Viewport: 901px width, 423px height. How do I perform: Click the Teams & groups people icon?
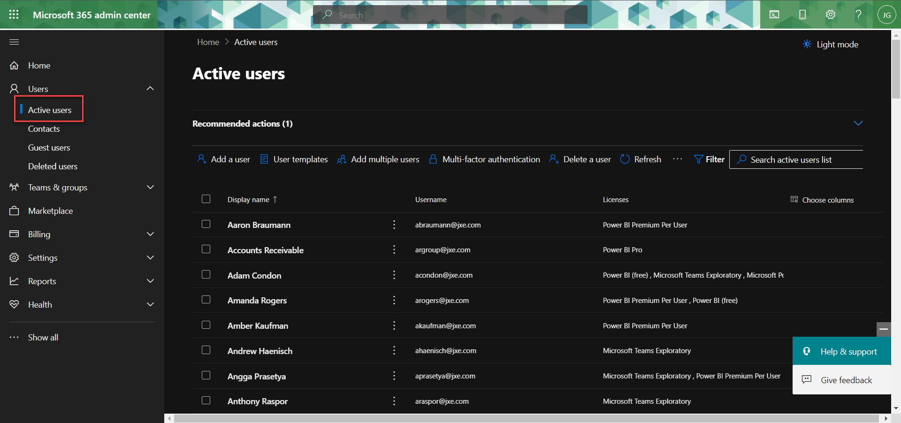pos(14,187)
